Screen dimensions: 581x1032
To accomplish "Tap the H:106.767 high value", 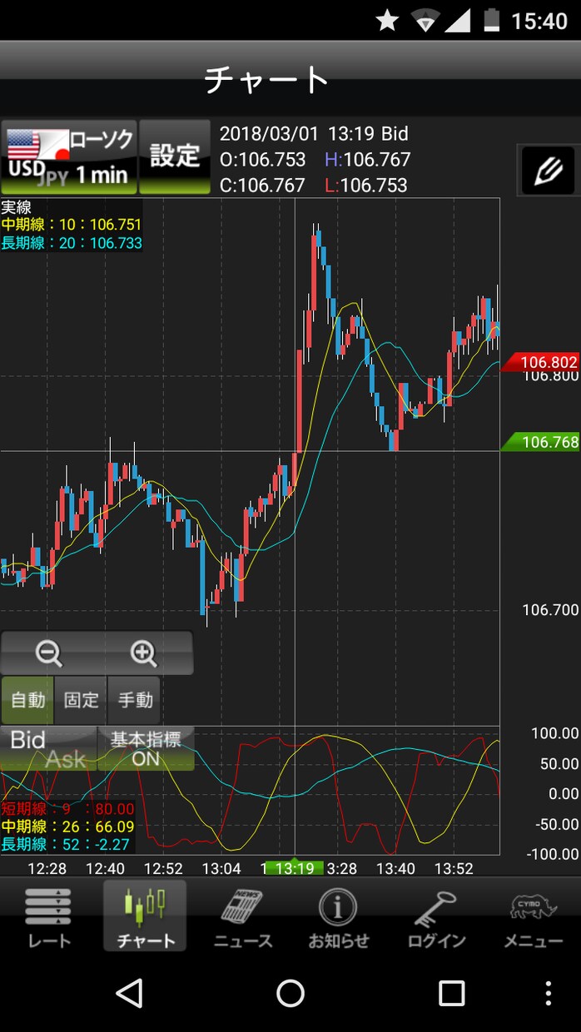I will click(x=368, y=160).
